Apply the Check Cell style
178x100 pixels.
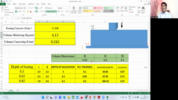(x=108, y=11)
